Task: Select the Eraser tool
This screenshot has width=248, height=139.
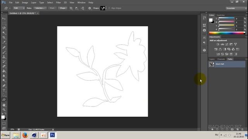Action: point(4,66)
